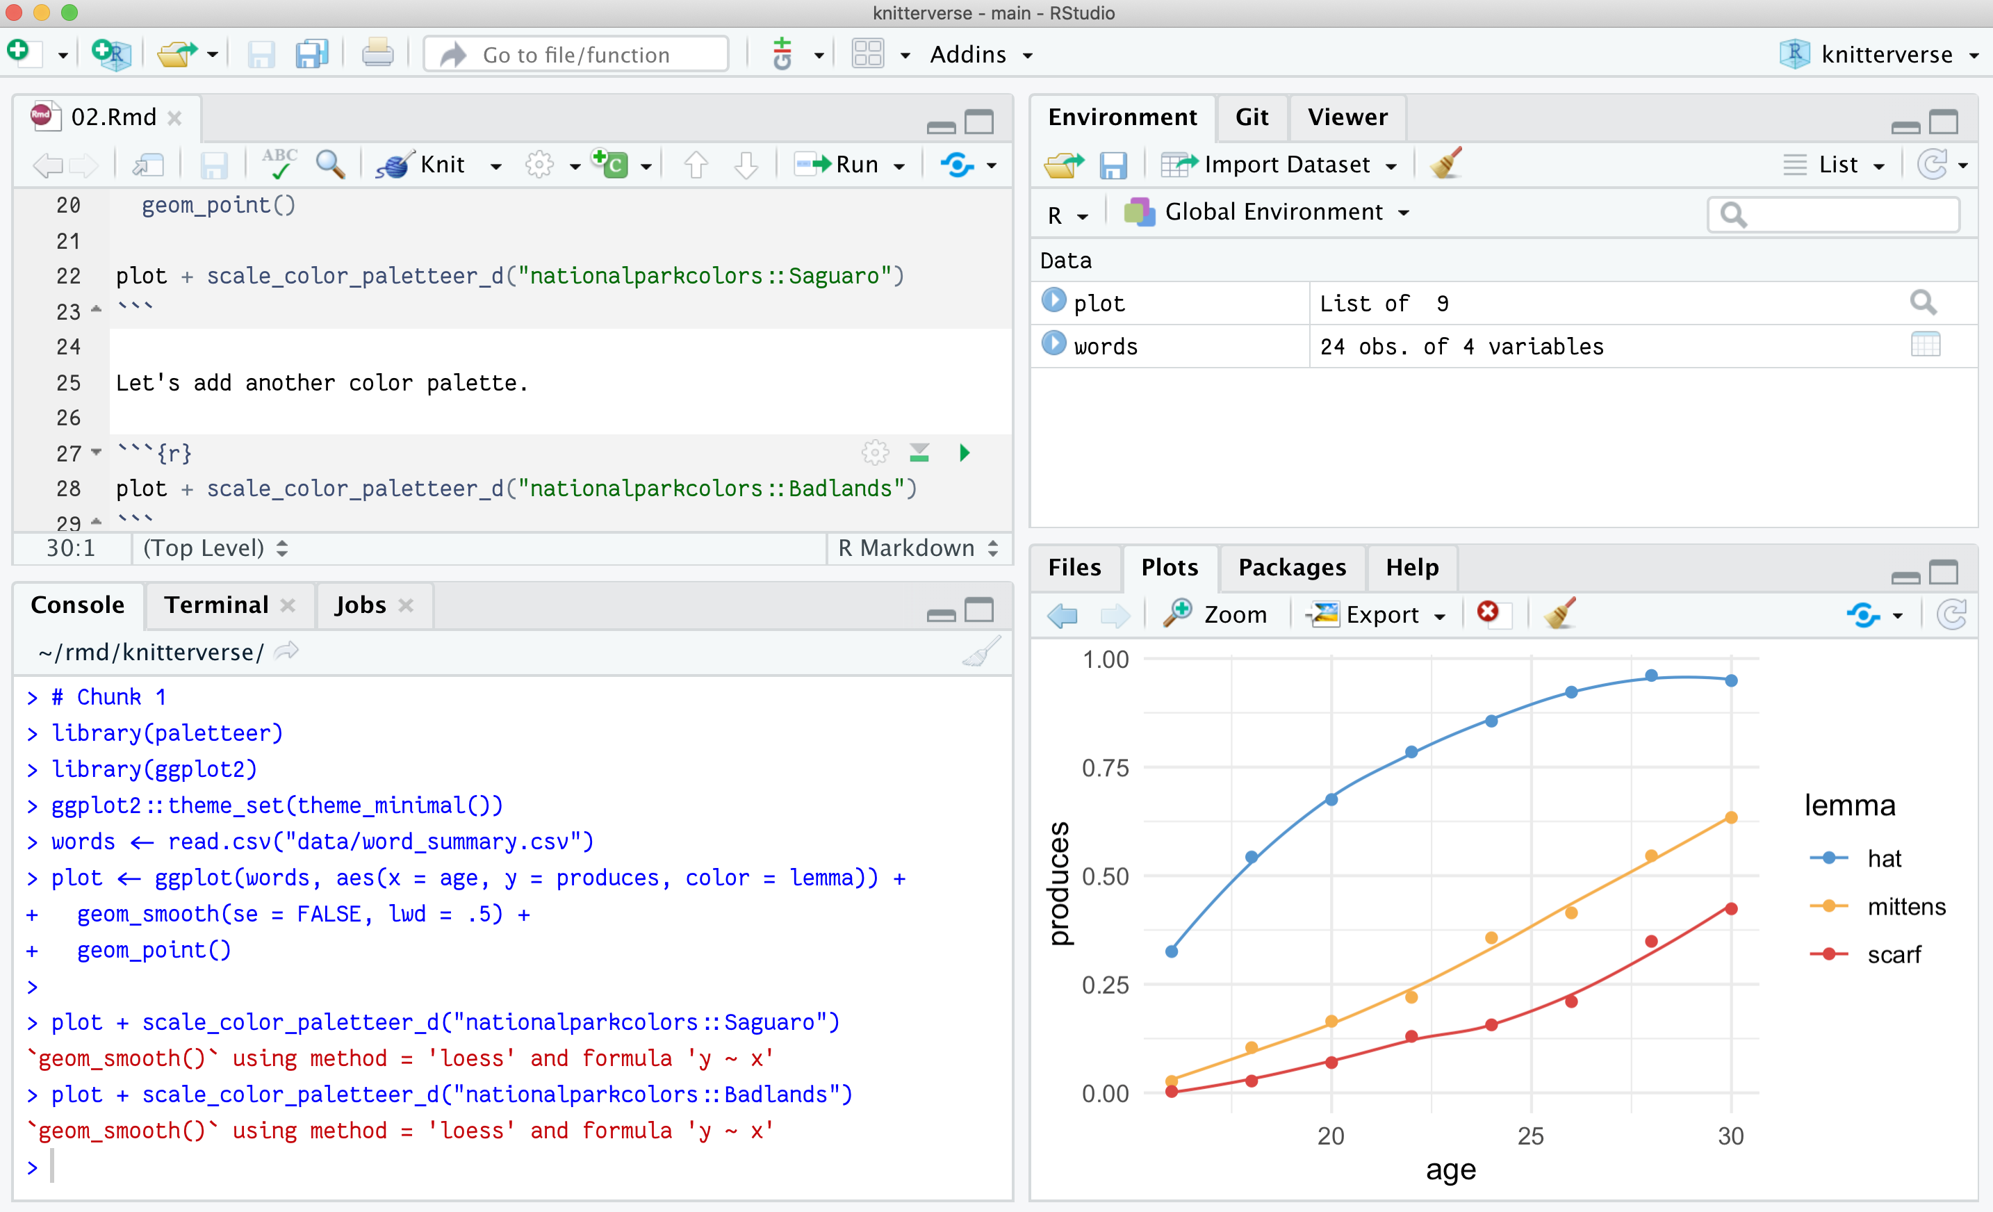
Task: Collapse the chunk fold arrow at line 27
Action: click(97, 452)
